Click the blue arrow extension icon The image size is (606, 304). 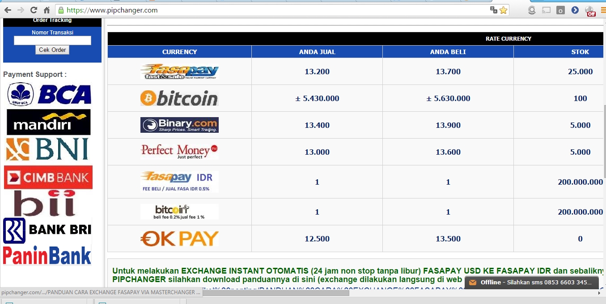575,10
